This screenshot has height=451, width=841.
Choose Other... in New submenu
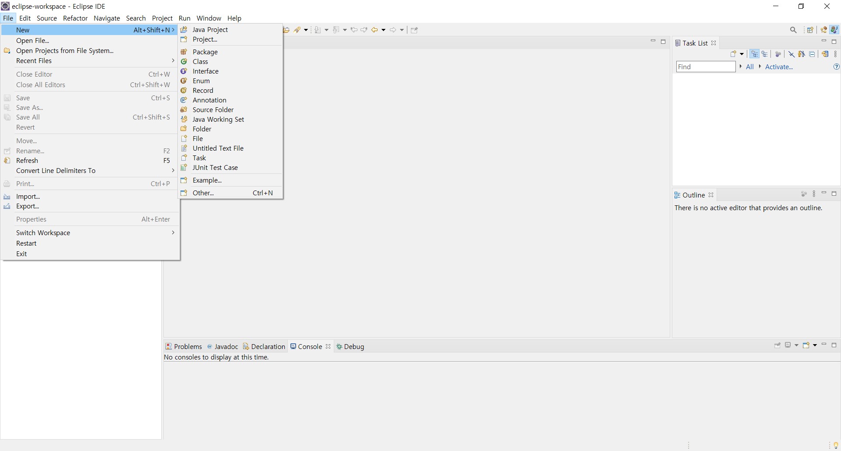tap(230, 193)
